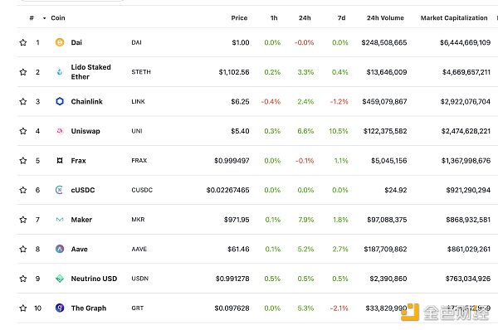Click the Neutrino USD logo icon
This screenshot has width=498, height=330.
coord(60,279)
